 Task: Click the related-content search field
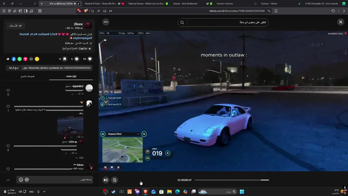pyautogui.click(x=228, y=22)
